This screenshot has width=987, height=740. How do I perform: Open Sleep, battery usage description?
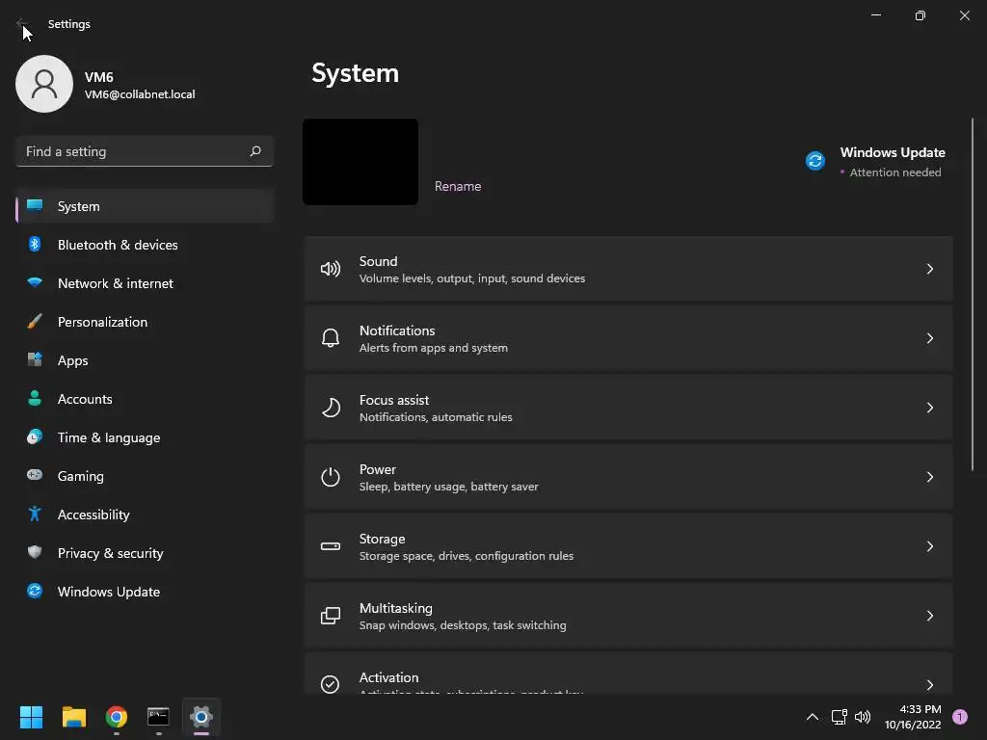coord(449,487)
